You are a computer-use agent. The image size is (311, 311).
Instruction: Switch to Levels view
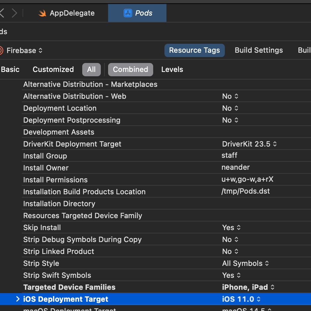172,69
